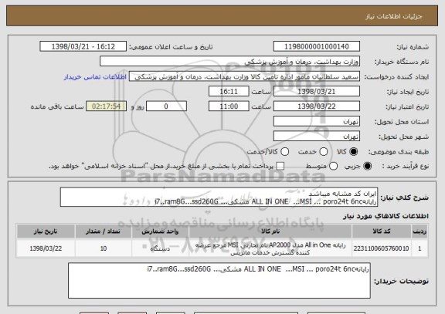Viewport: 445px width, 314px height.
Task: Click the ایجاد کننده درخواست field
Action: click(244, 77)
